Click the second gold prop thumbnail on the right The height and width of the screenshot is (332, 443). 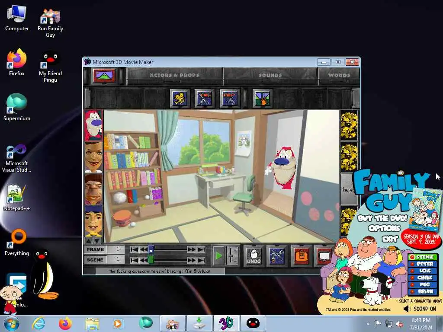(349, 157)
